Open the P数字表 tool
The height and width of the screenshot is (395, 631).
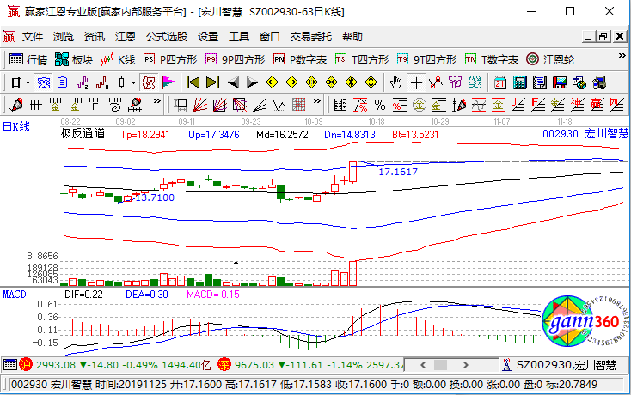click(300, 59)
